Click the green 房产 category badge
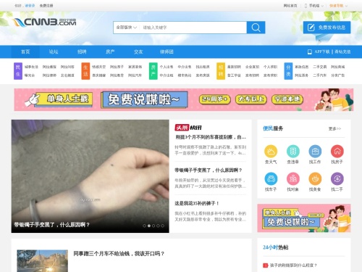 point(153,71)
